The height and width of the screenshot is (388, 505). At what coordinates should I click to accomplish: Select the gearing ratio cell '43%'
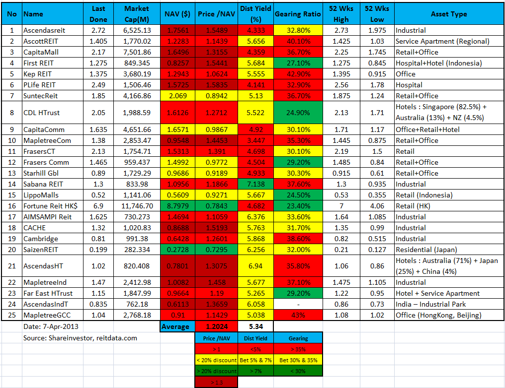(x=298, y=316)
